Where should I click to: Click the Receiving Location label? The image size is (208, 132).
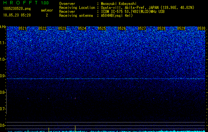[x=77, y=8]
